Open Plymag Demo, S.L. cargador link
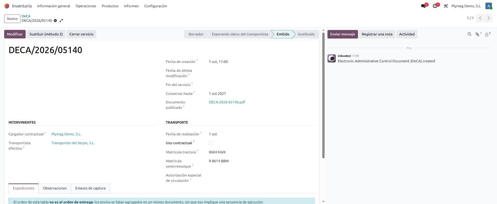This screenshot has height=204, width=497. point(67,134)
